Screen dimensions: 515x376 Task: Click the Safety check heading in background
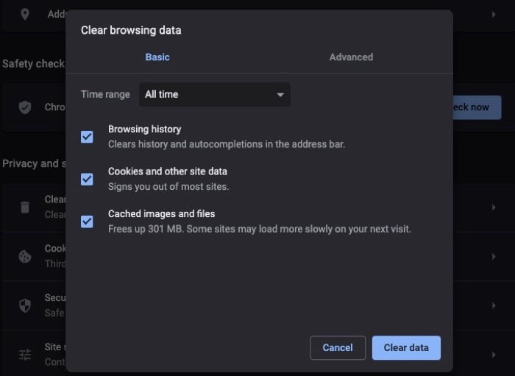33,64
